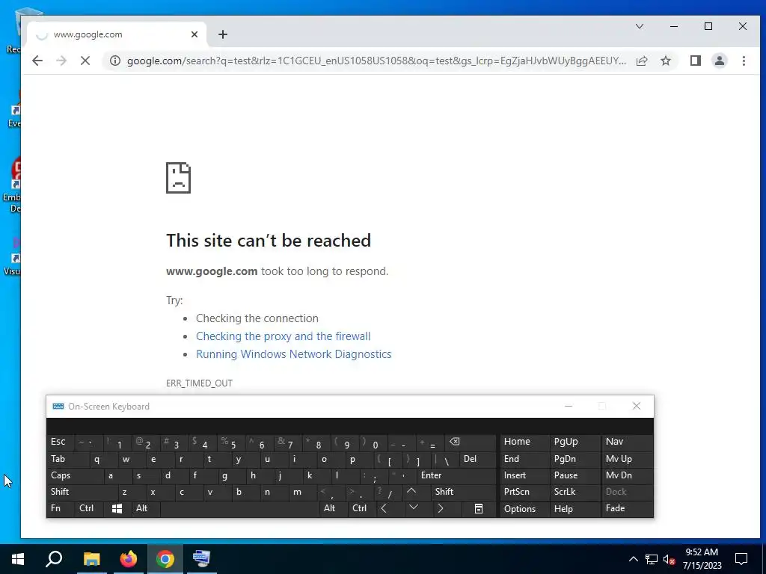This screenshot has width=766, height=574.
Task: Open the taskbar clock showing 9:52 AM
Action: point(702,559)
